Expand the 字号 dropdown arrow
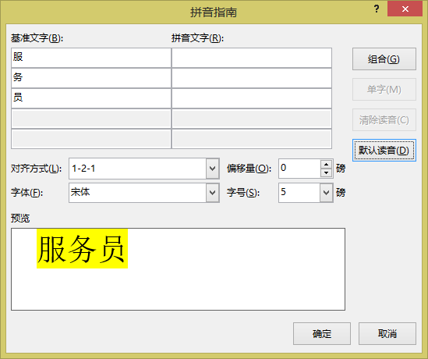This screenshot has width=428, height=359. pos(326,193)
